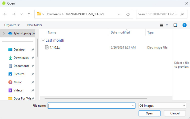Open Pictures in the navigation pane
The height and width of the screenshot is (119, 190).
pyautogui.click(x=19, y=74)
